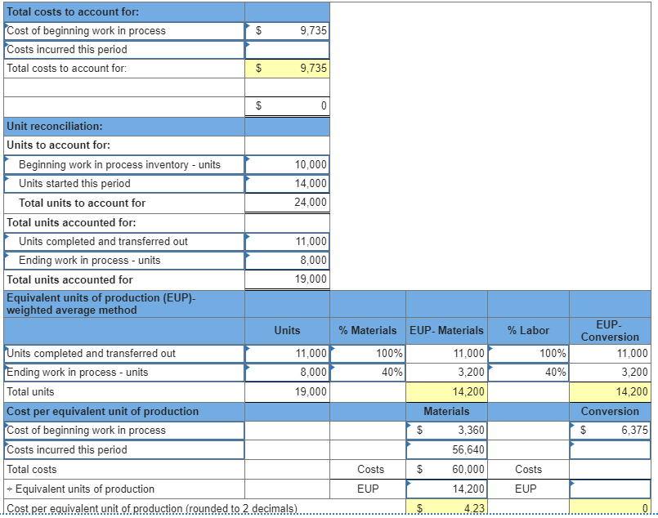Edit the 8,000 Units field in EUP section

pyautogui.click(x=287, y=373)
